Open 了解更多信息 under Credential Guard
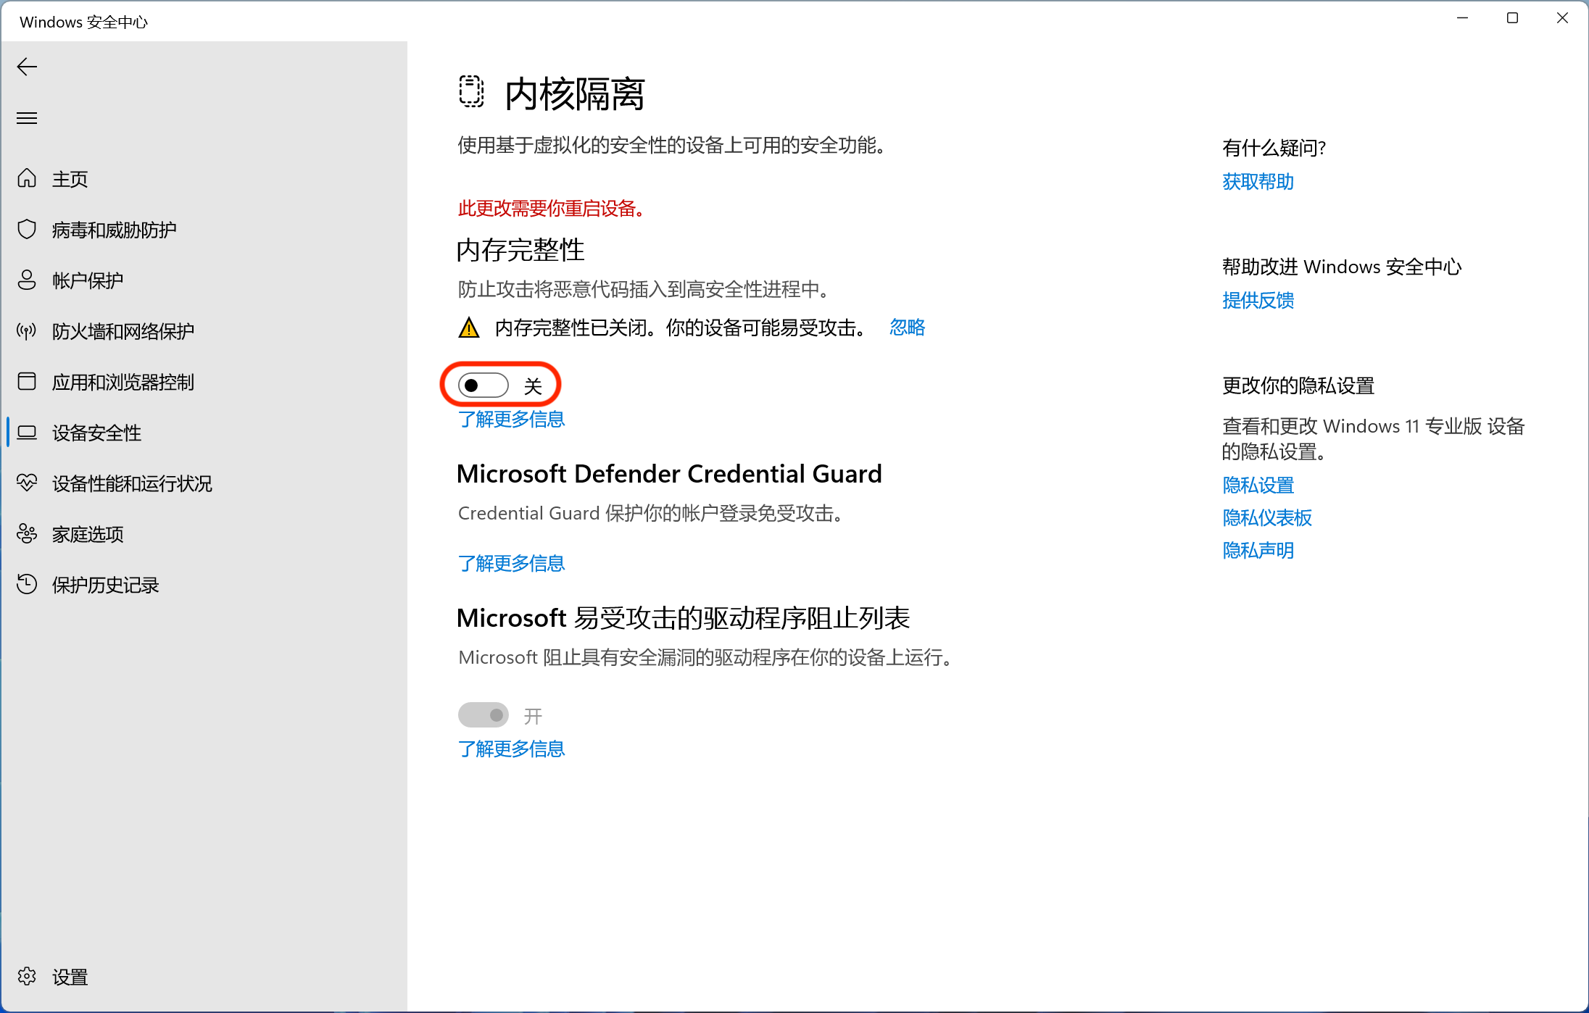The width and height of the screenshot is (1589, 1013). tap(511, 563)
